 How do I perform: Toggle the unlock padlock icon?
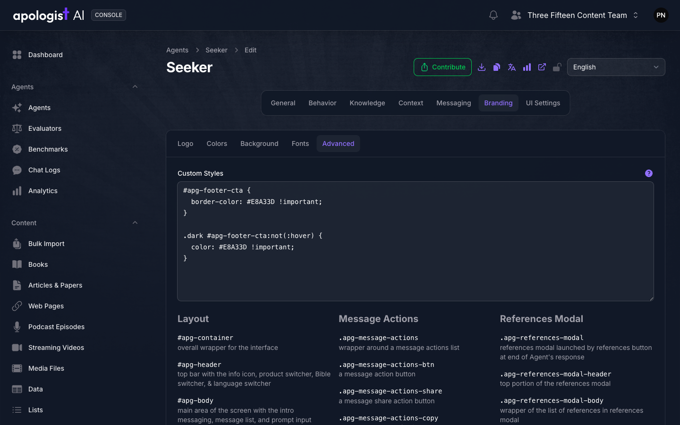click(x=557, y=67)
